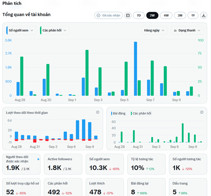
Task: Click the green replies bar for Aug 28
Action: click(x=22, y=76)
